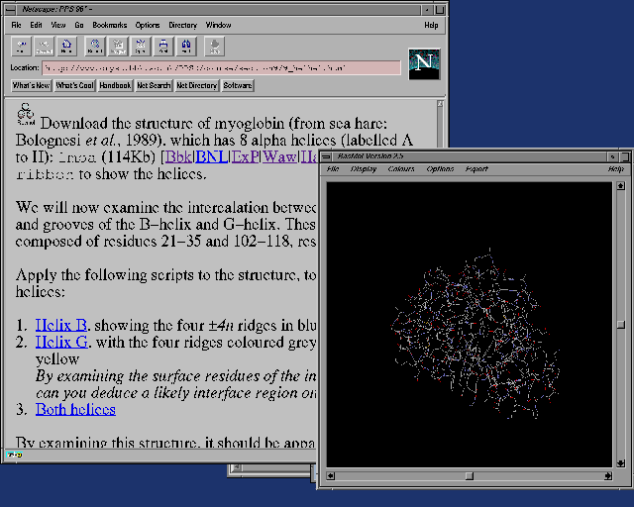The height and width of the screenshot is (507, 634).
Task: Go to the Home page icon
Action: (x=66, y=46)
